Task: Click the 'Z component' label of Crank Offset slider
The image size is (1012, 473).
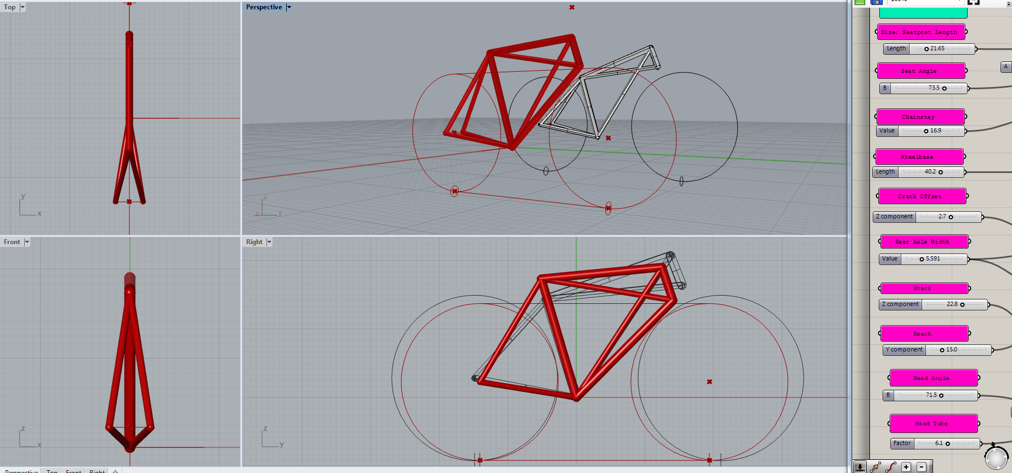Action: pos(894,217)
